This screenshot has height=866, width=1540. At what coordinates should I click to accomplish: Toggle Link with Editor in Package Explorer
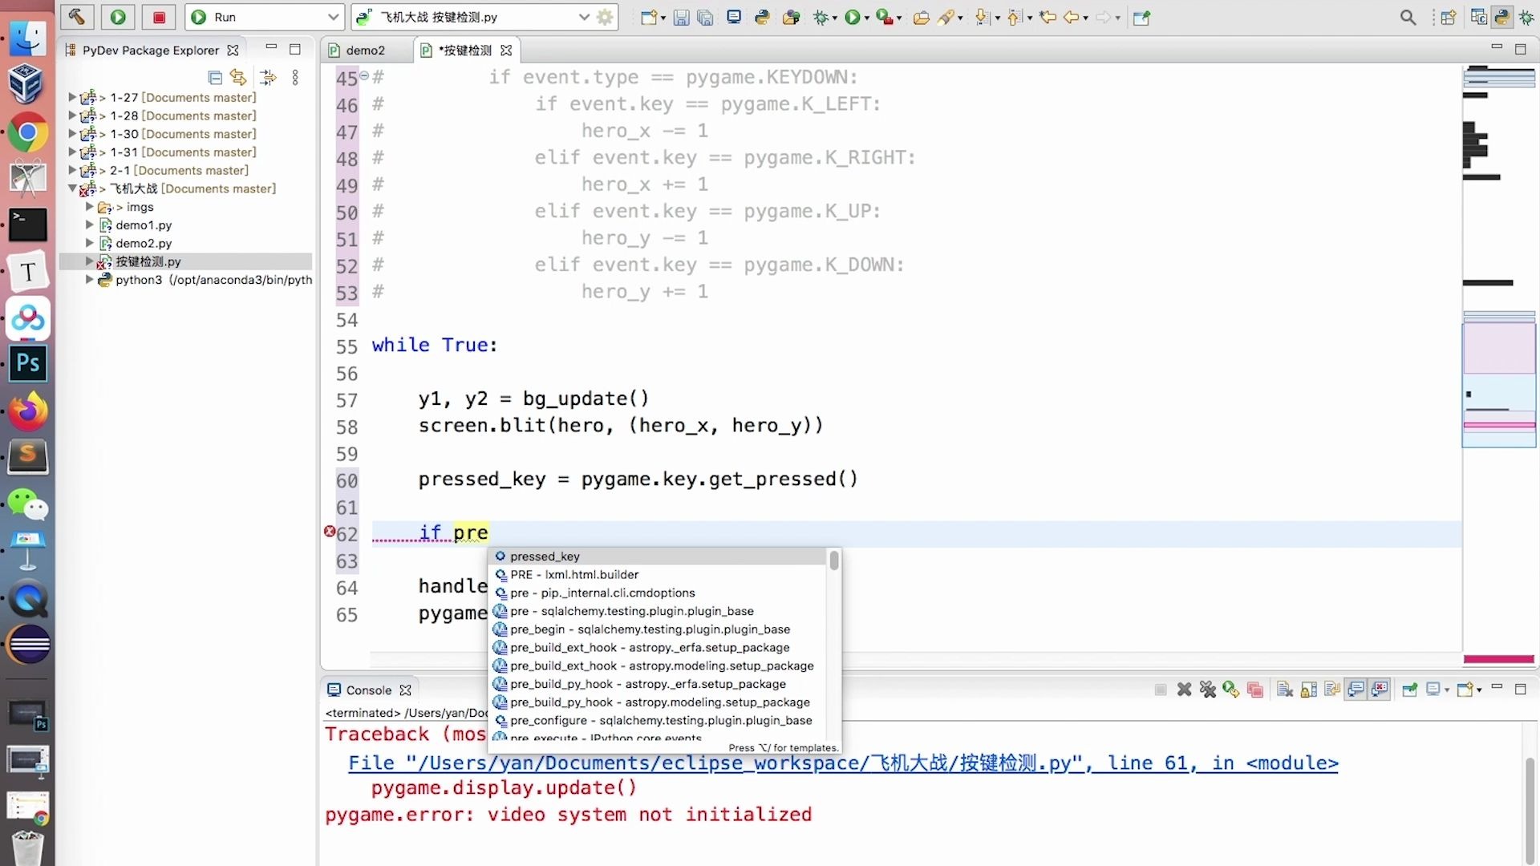pyautogui.click(x=238, y=77)
